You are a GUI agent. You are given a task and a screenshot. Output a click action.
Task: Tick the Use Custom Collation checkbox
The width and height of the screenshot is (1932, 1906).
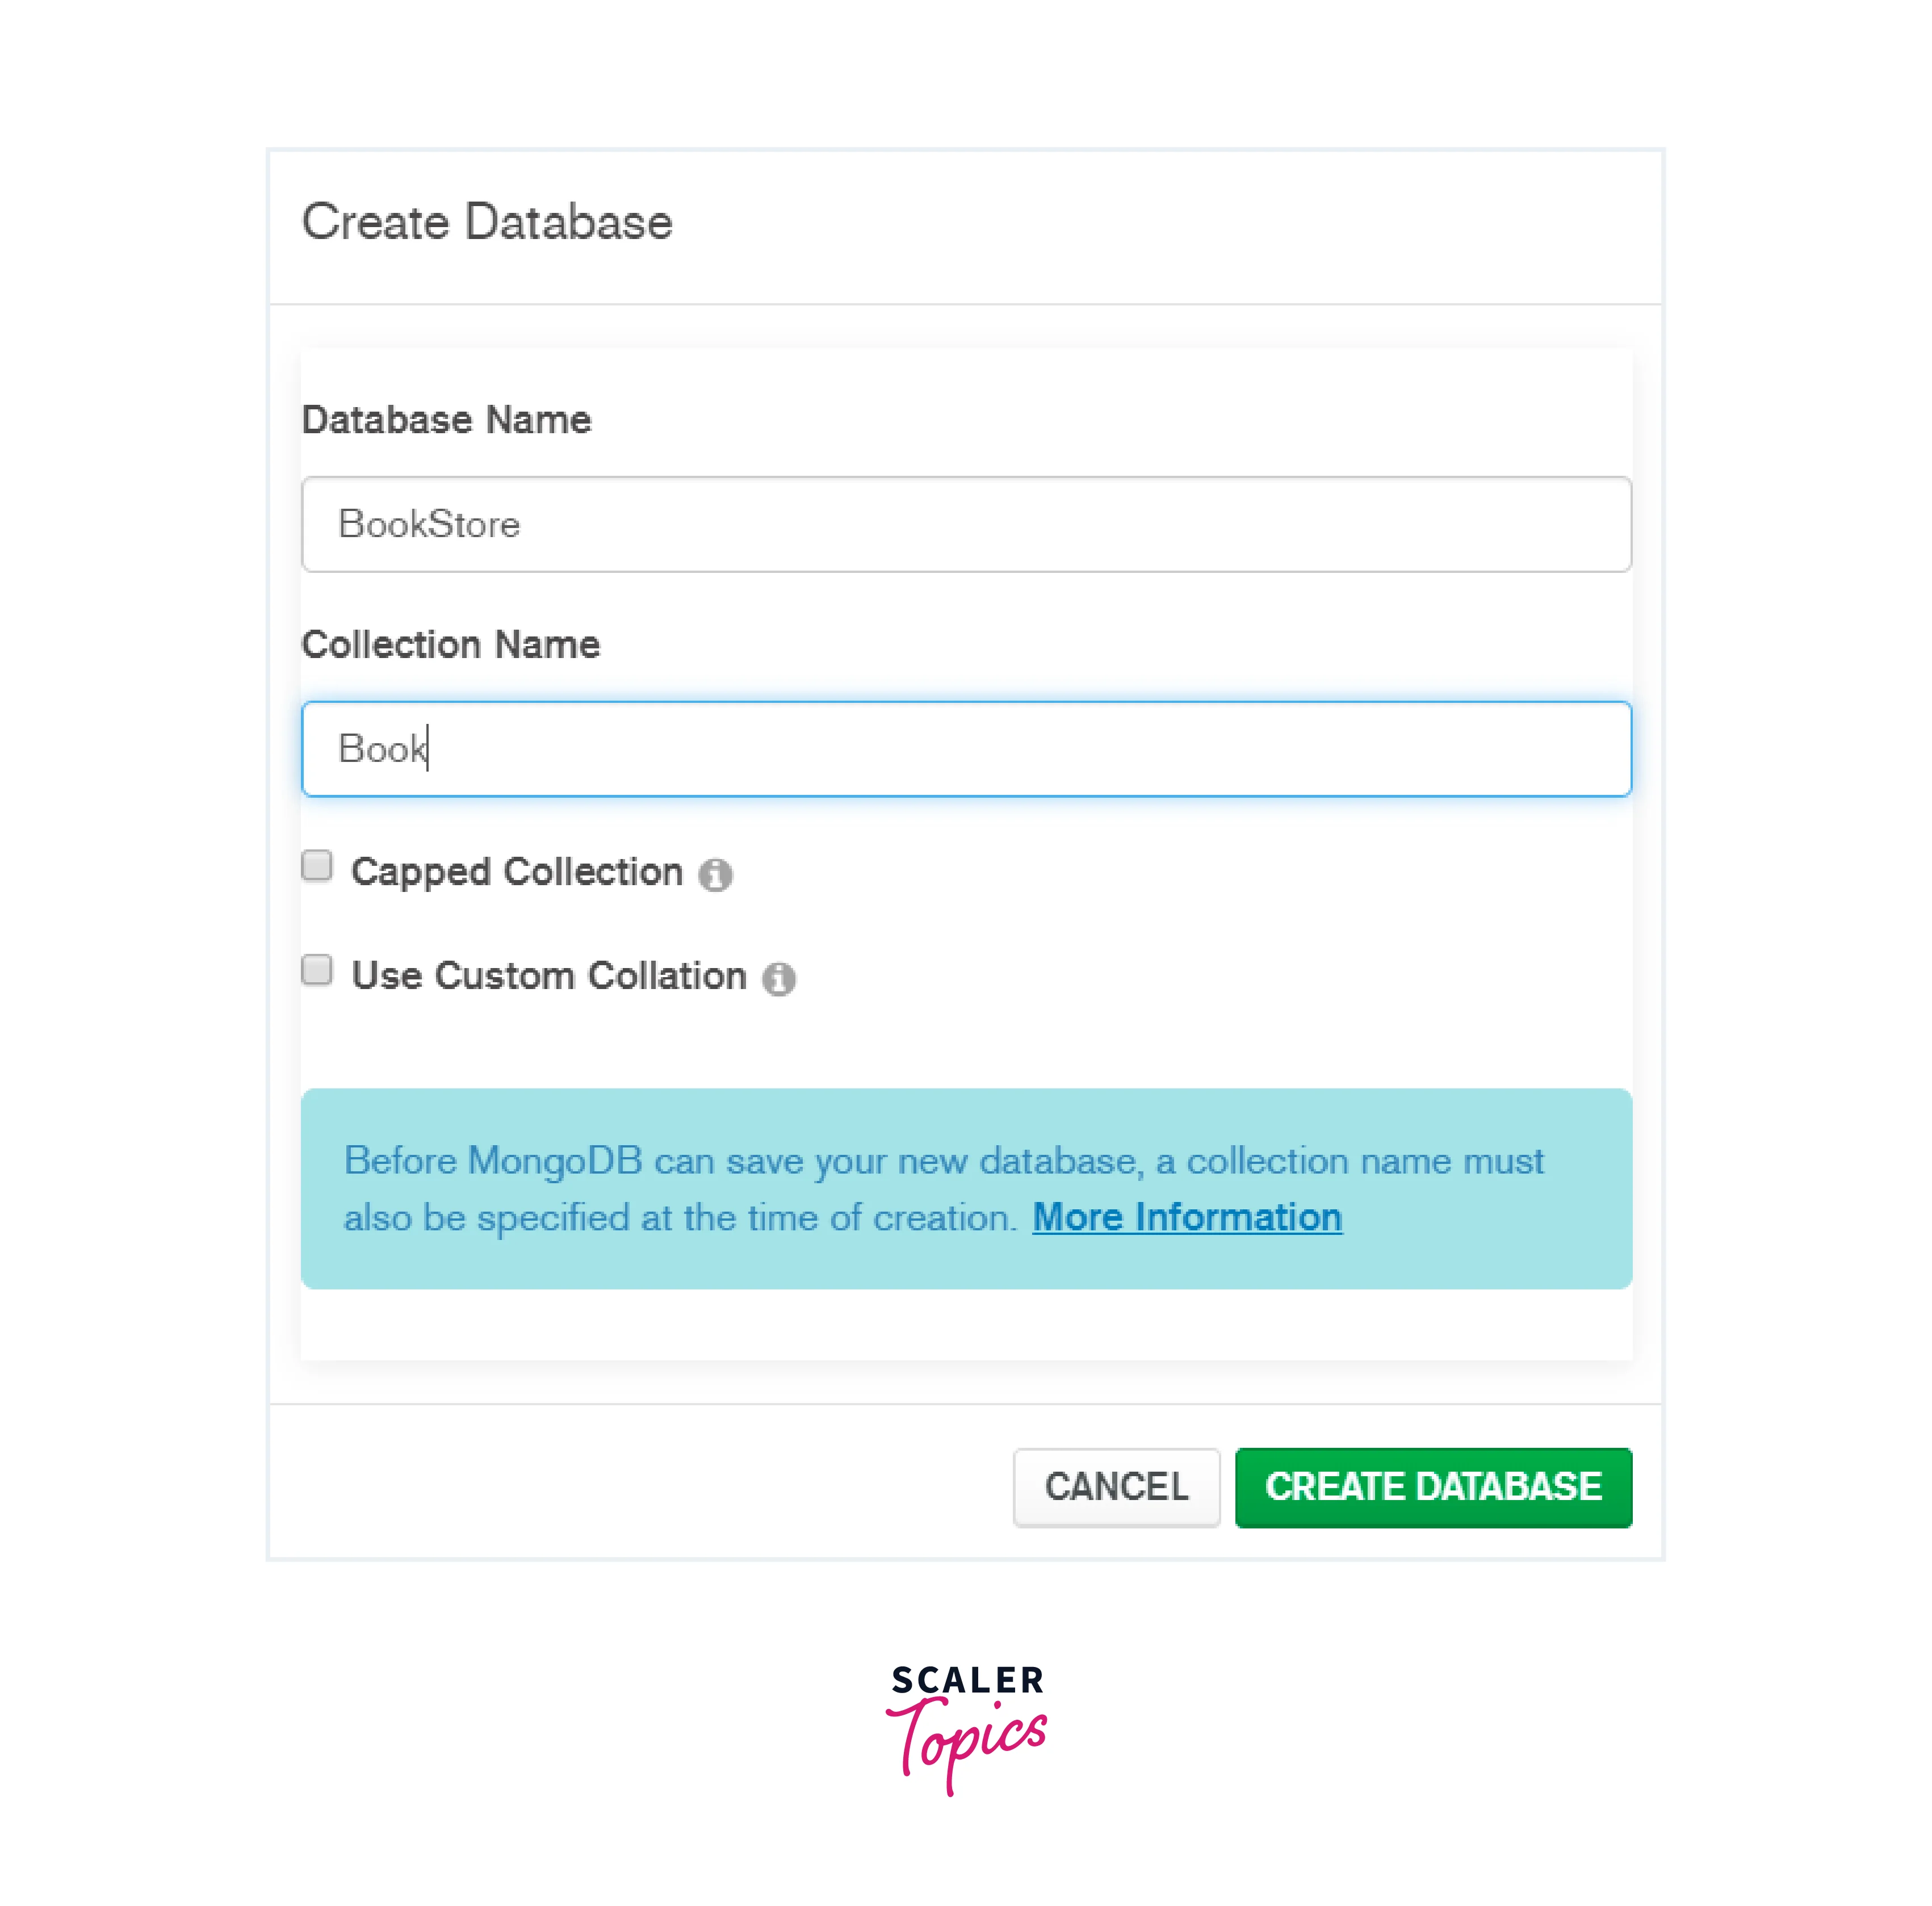pyautogui.click(x=317, y=970)
